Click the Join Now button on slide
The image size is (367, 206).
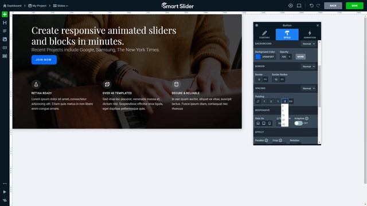(x=44, y=60)
